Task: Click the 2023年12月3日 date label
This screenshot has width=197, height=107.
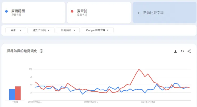Action: click(91, 101)
